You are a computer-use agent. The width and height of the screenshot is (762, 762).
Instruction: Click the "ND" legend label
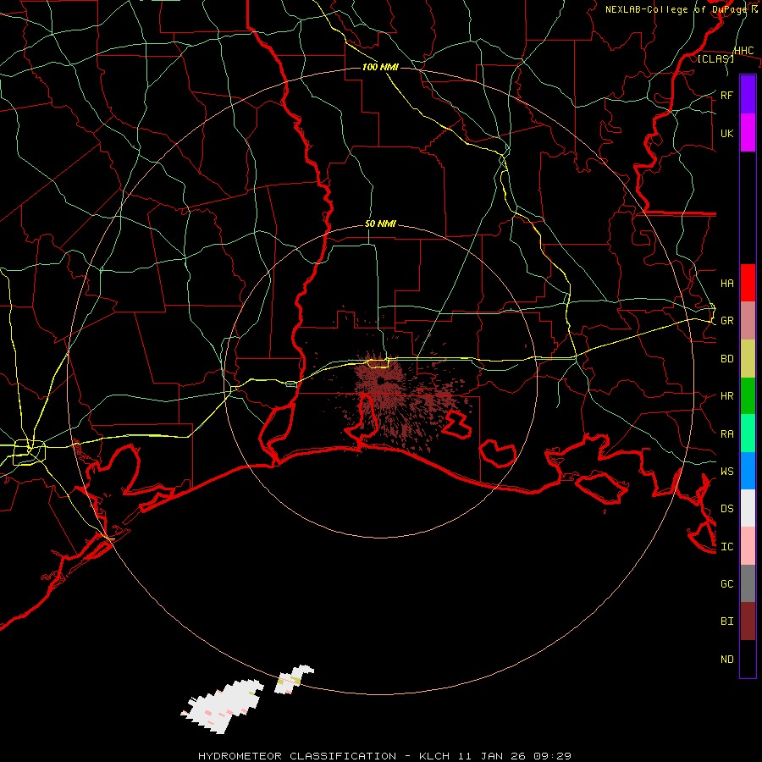tap(726, 659)
